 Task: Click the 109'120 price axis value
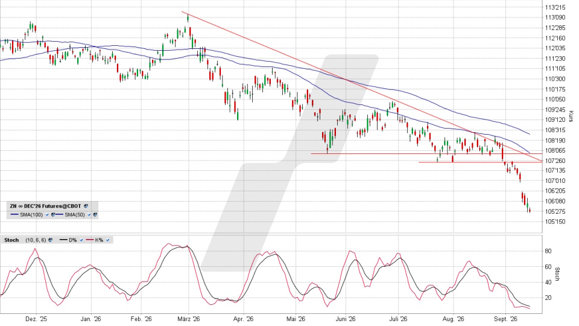(x=555, y=120)
